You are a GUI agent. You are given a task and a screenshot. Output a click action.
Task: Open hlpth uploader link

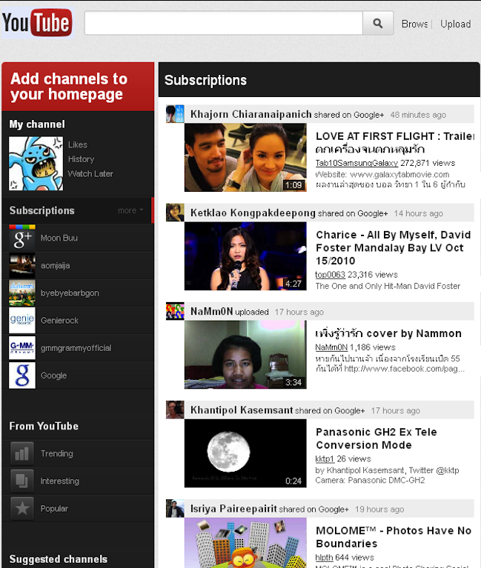[324, 558]
